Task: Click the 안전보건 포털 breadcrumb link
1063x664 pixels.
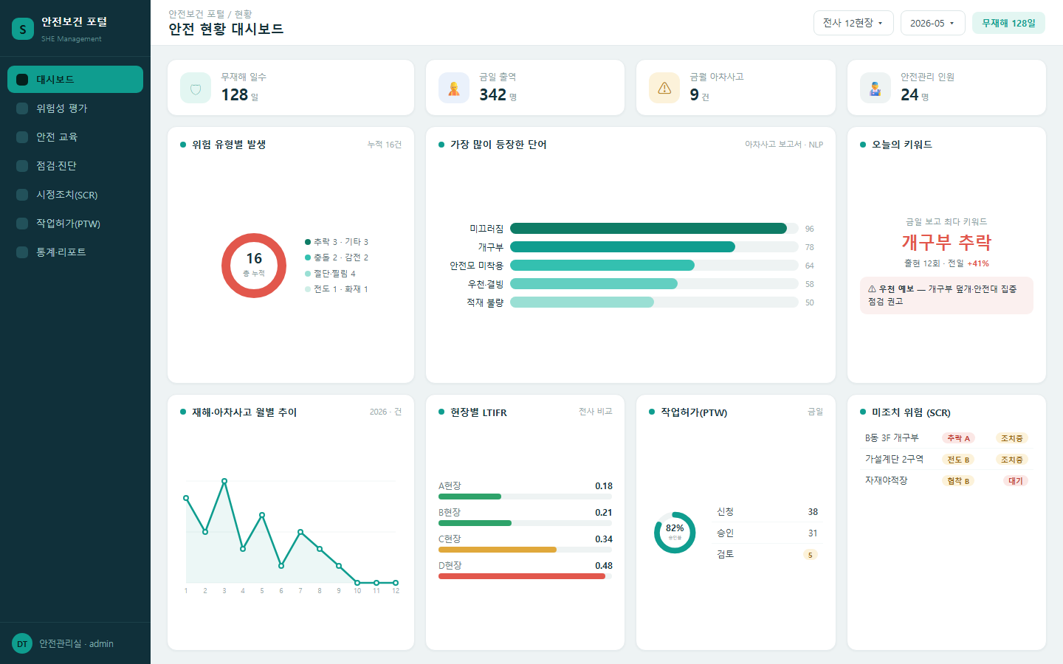Action: click(x=196, y=14)
